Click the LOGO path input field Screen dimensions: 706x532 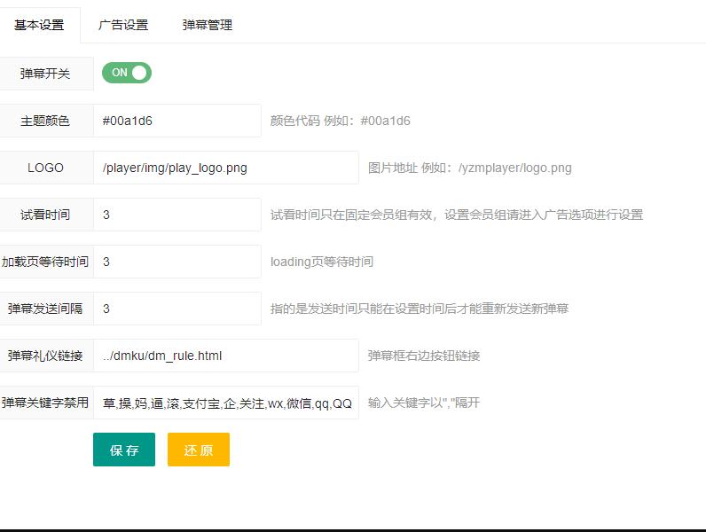pyautogui.click(x=226, y=168)
